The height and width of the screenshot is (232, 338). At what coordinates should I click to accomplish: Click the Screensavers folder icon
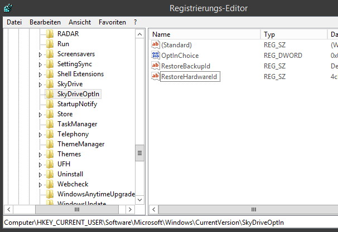(50, 54)
